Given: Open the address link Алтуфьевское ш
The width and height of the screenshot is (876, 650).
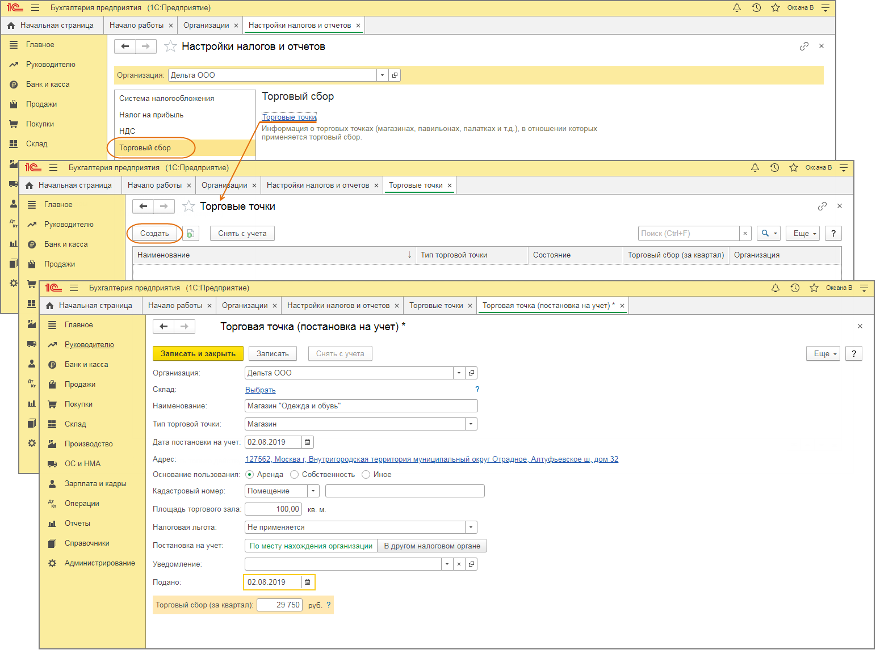Looking at the screenshot, I should tap(431, 459).
